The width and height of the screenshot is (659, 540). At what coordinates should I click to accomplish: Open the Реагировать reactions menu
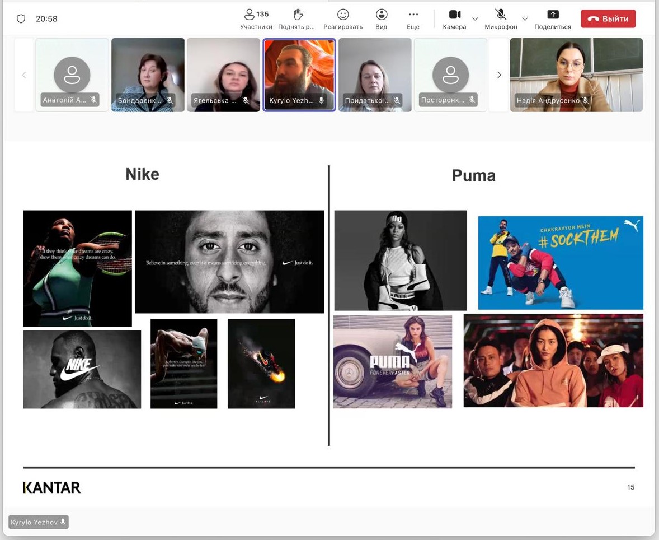coord(342,18)
